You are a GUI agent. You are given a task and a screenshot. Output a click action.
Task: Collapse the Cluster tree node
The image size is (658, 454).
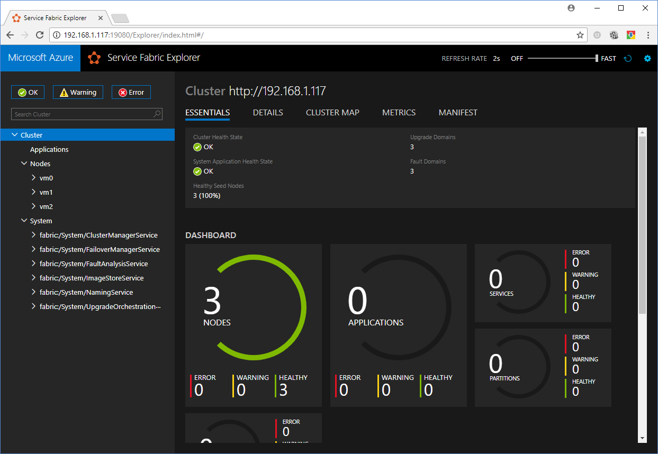click(x=14, y=135)
